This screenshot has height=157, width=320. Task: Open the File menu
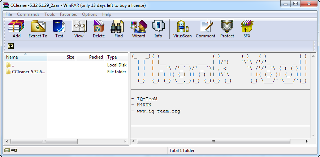[9, 14]
